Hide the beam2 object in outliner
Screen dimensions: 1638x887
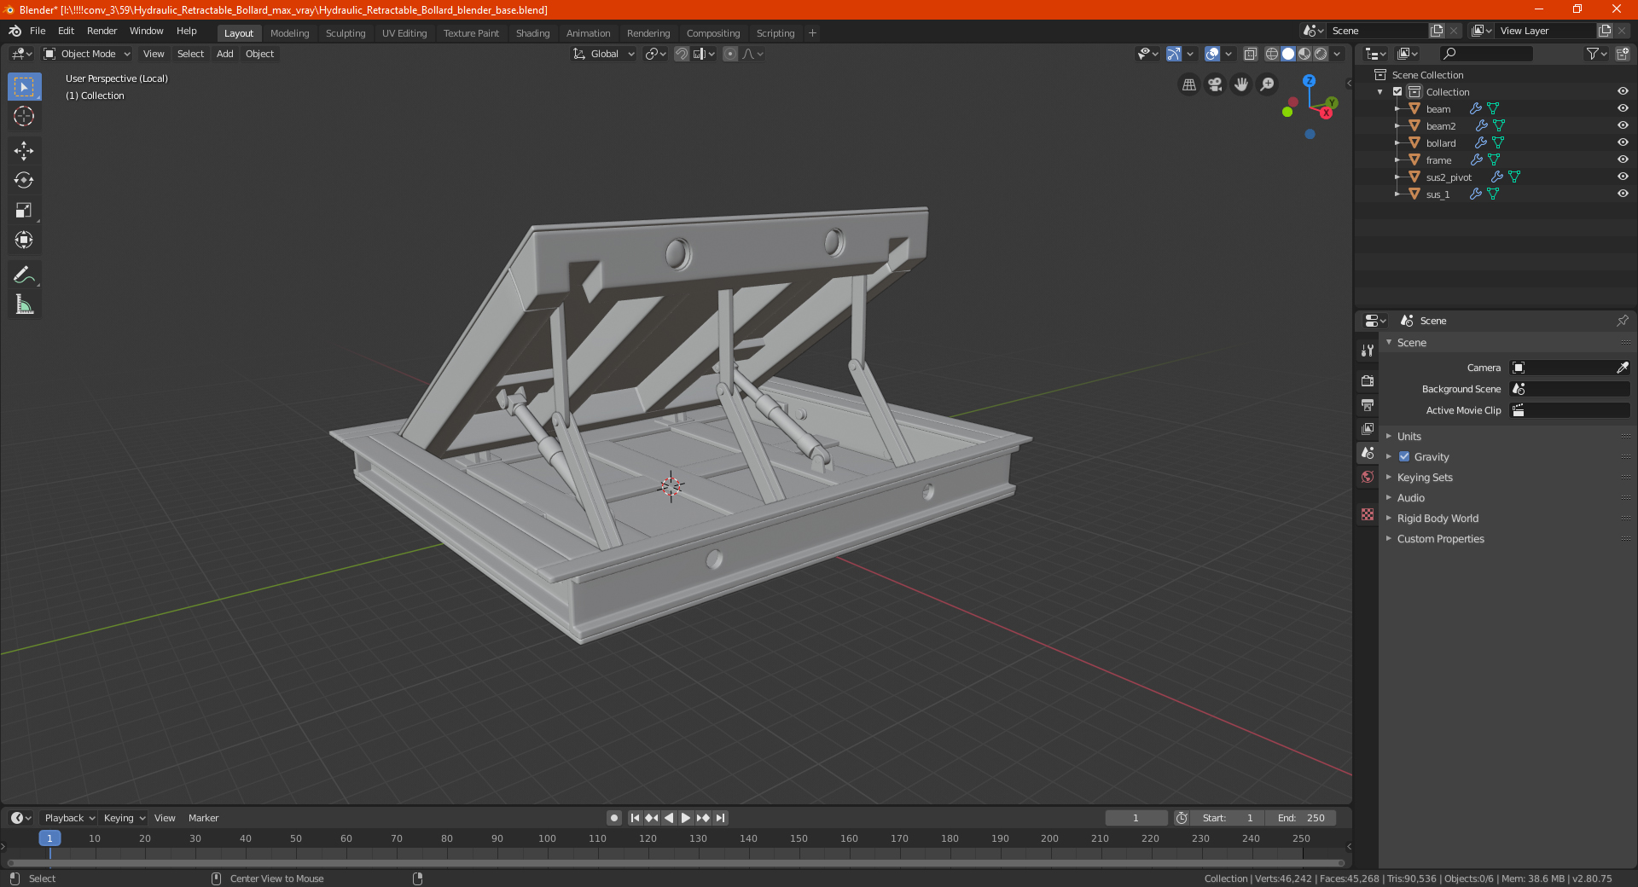[x=1623, y=125]
